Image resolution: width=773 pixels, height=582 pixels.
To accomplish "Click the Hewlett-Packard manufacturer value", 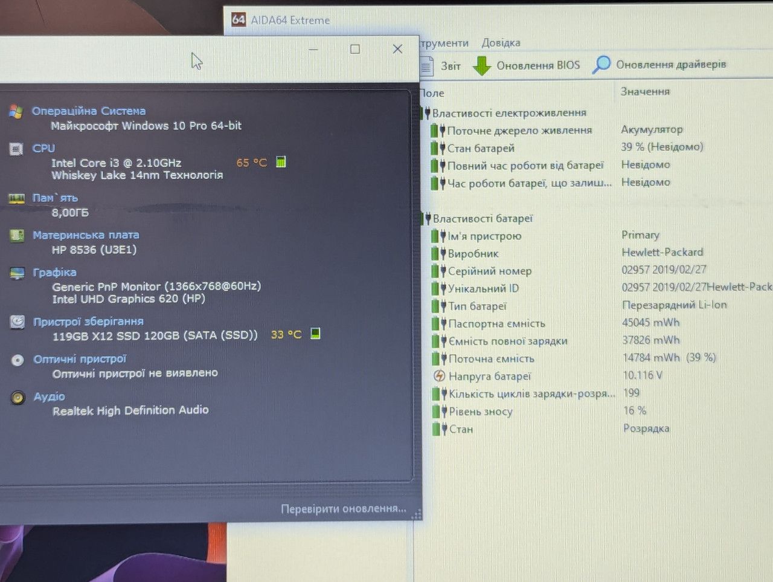I will coord(662,252).
